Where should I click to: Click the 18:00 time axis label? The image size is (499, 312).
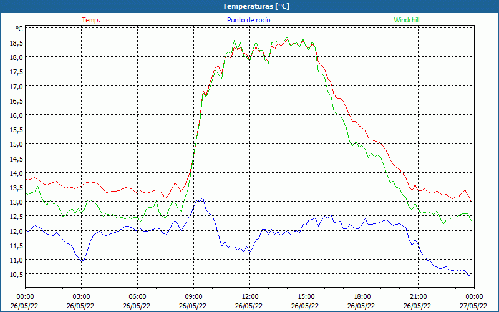coord(362,296)
